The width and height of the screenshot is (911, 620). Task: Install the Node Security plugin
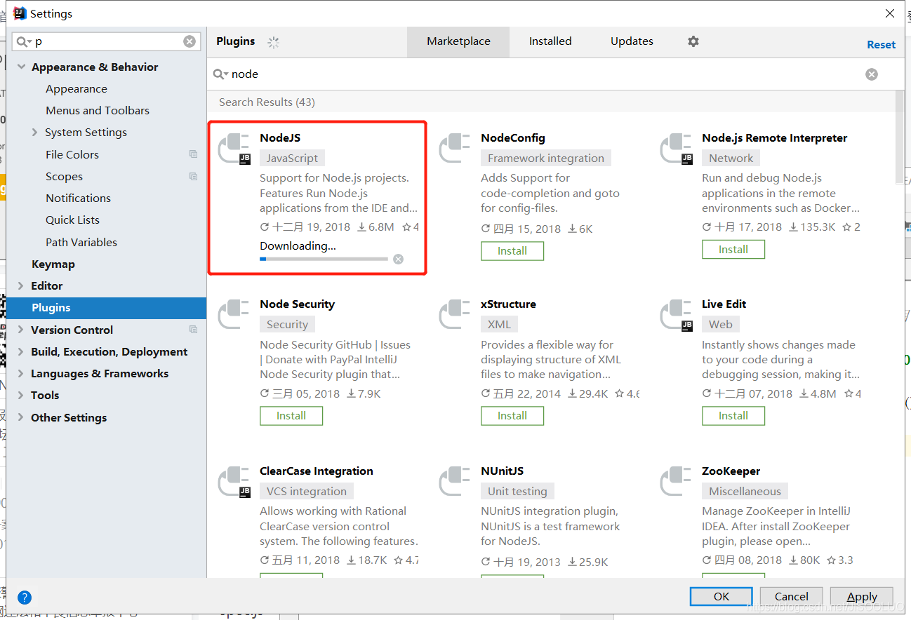(291, 416)
